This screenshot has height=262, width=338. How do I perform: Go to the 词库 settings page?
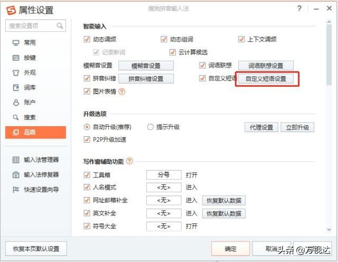[35, 88]
